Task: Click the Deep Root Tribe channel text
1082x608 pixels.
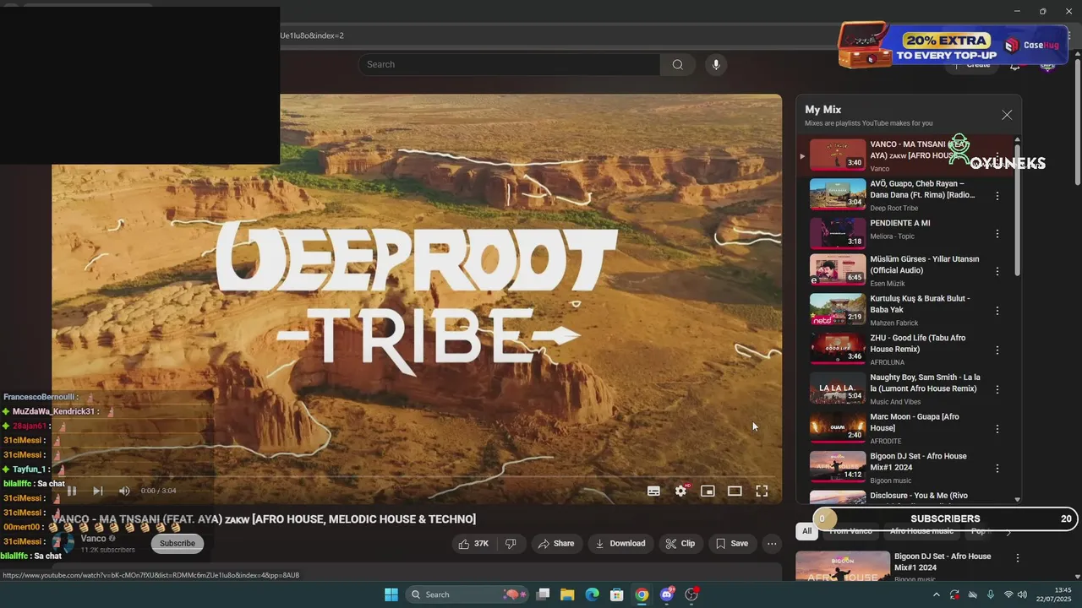Action: click(x=893, y=208)
